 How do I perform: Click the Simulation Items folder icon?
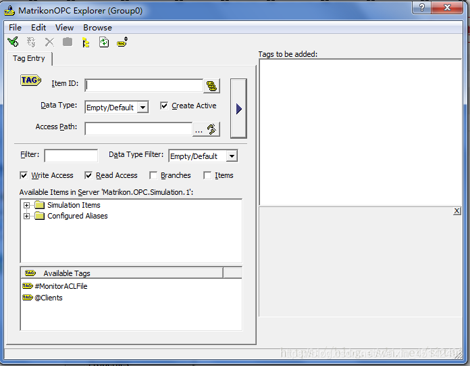pyautogui.click(x=40, y=205)
